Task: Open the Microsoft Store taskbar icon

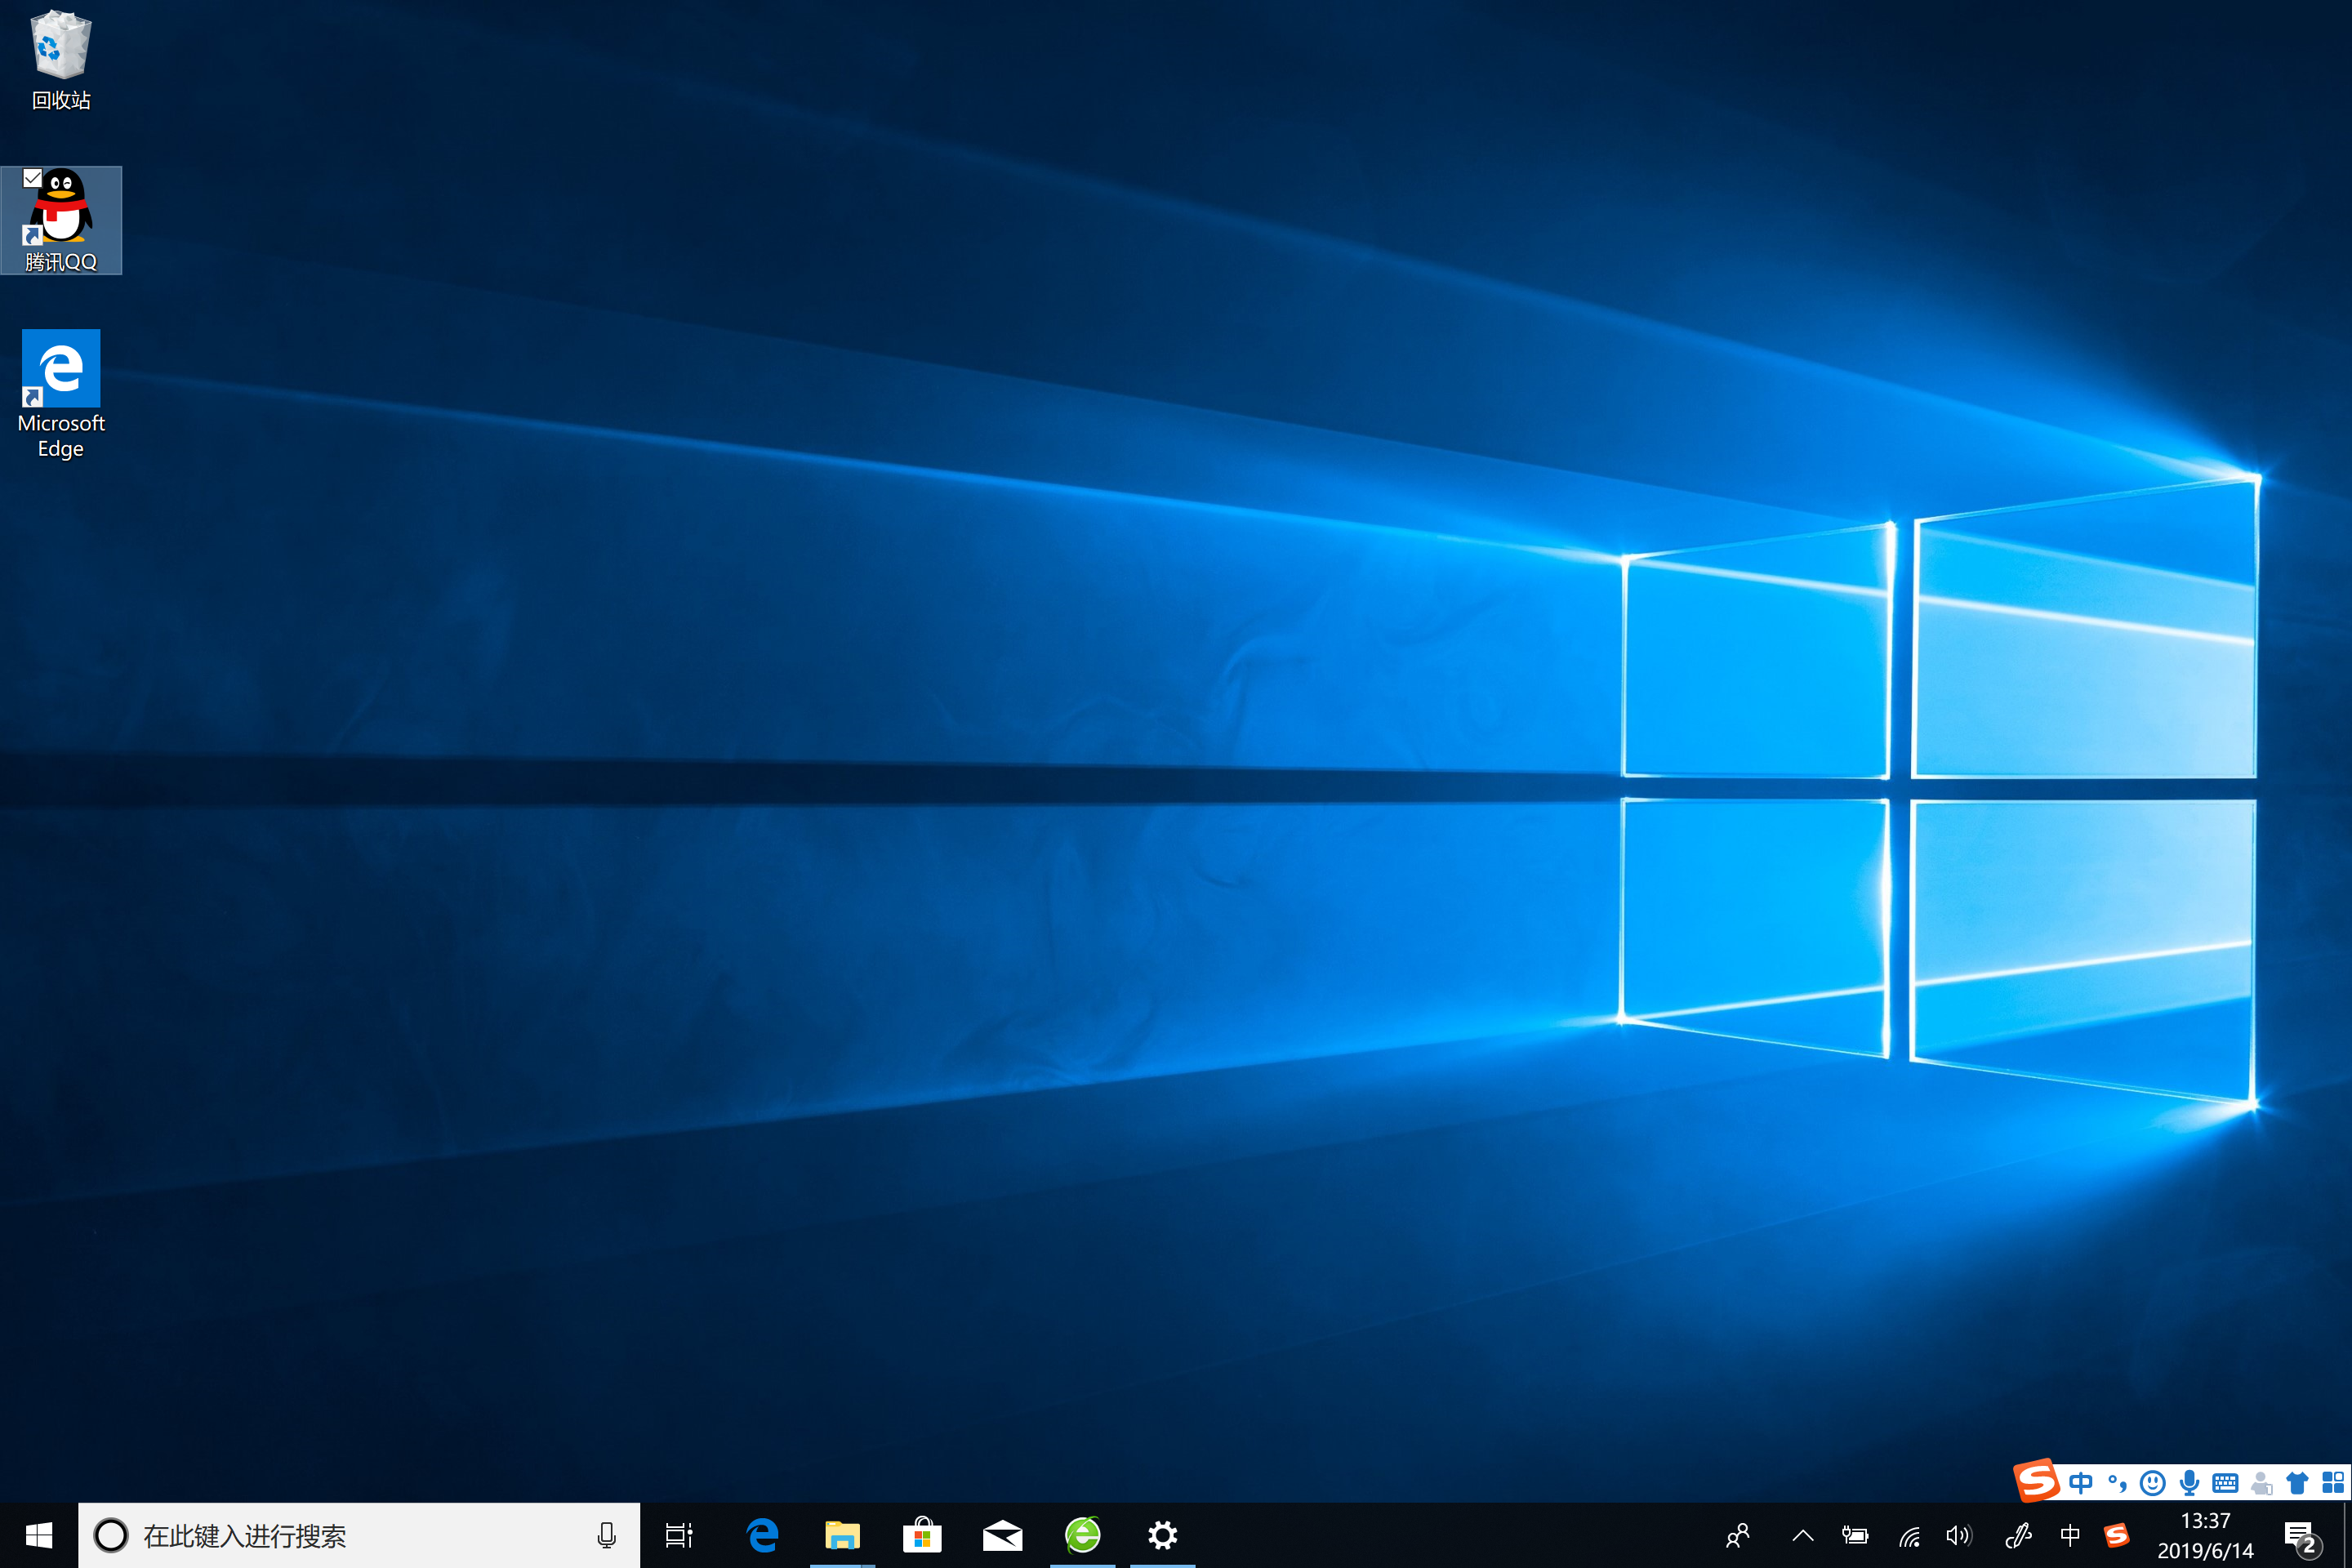Action: tap(921, 1535)
